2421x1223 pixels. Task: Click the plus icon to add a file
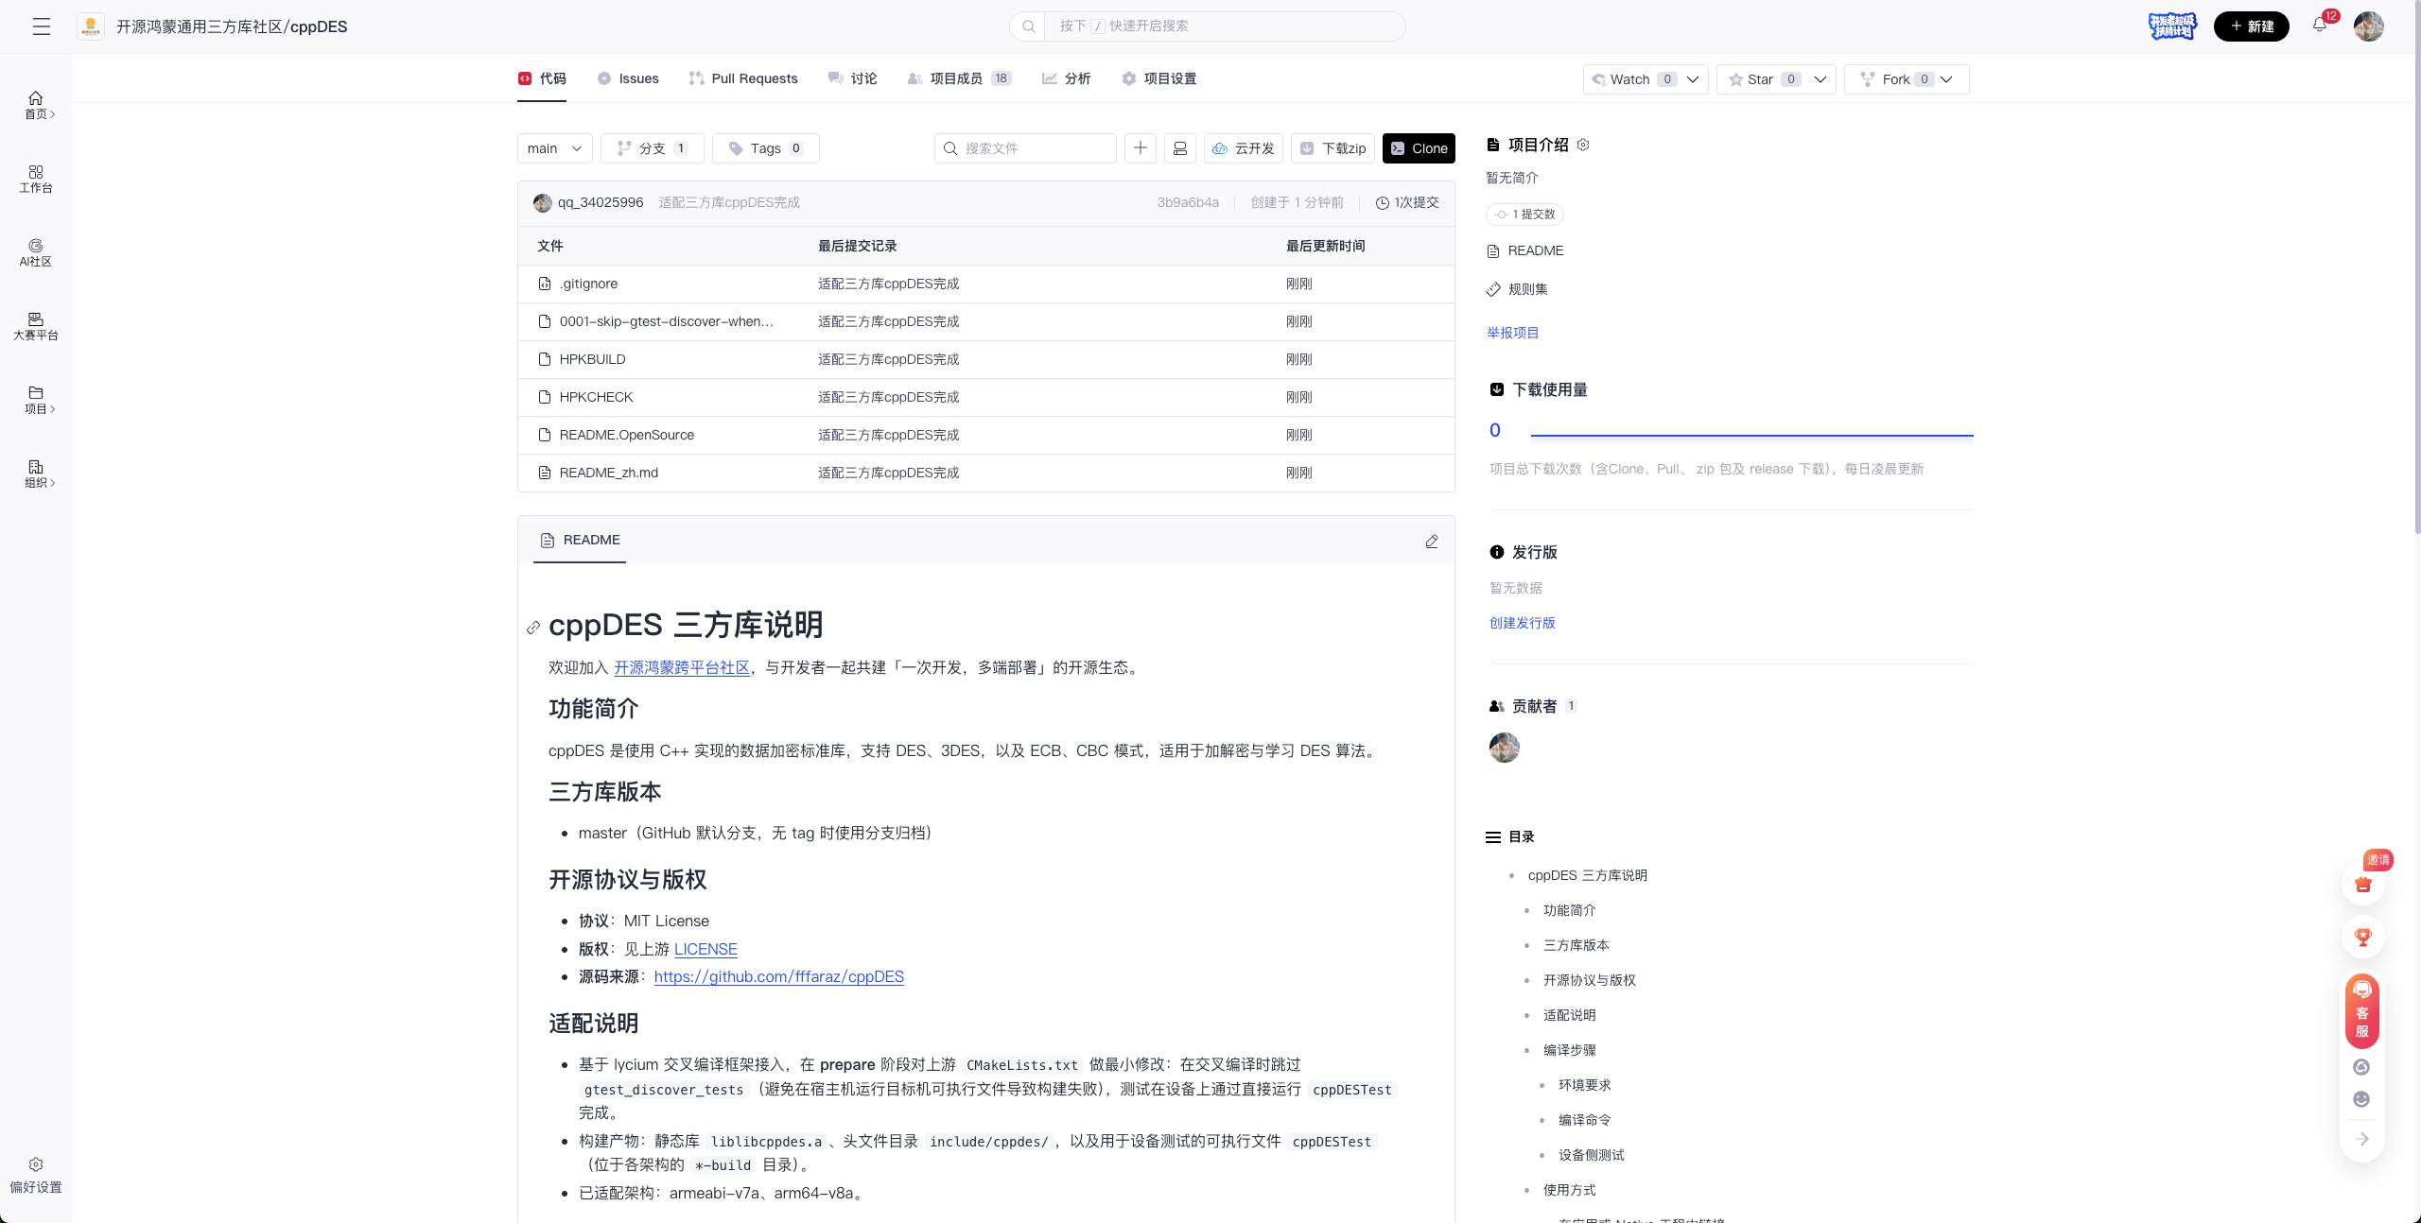[x=1141, y=148]
